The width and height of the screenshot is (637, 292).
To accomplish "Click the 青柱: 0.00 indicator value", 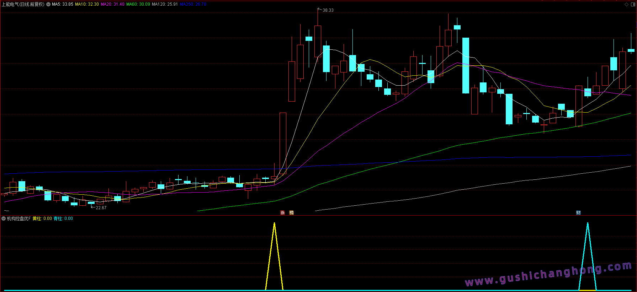I will click(63, 218).
